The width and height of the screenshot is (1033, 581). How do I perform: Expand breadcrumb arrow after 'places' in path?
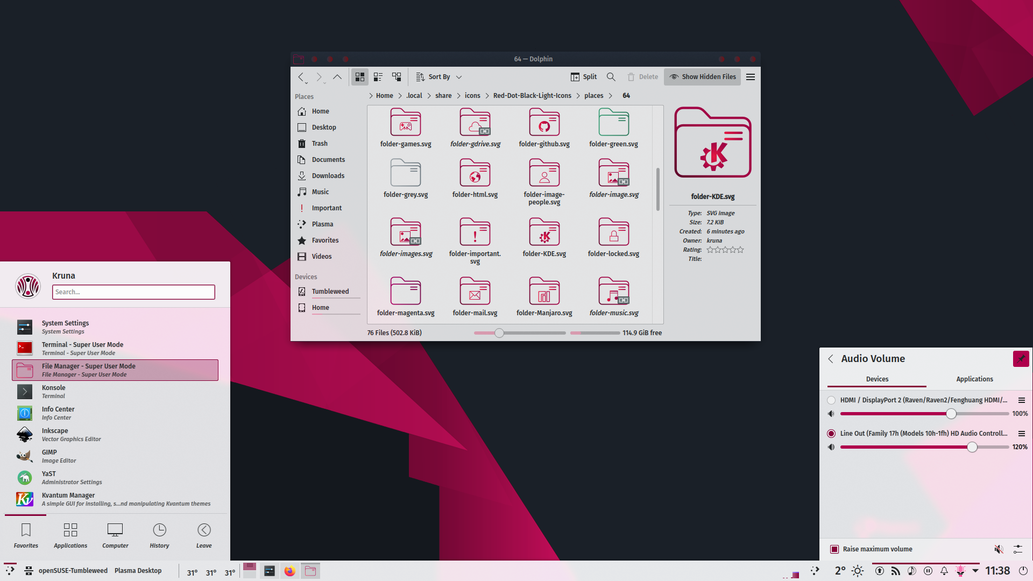pyautogui.click(x=611, y=96)
